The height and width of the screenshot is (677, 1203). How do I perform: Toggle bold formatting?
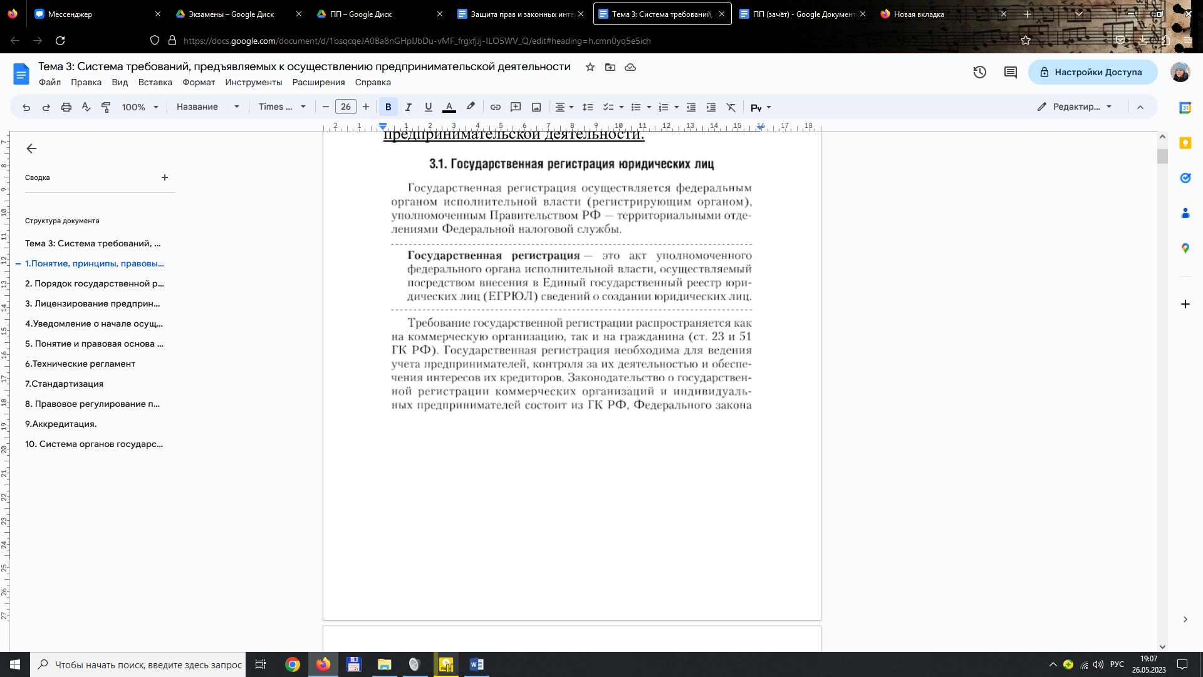click(x=388, y=107)
